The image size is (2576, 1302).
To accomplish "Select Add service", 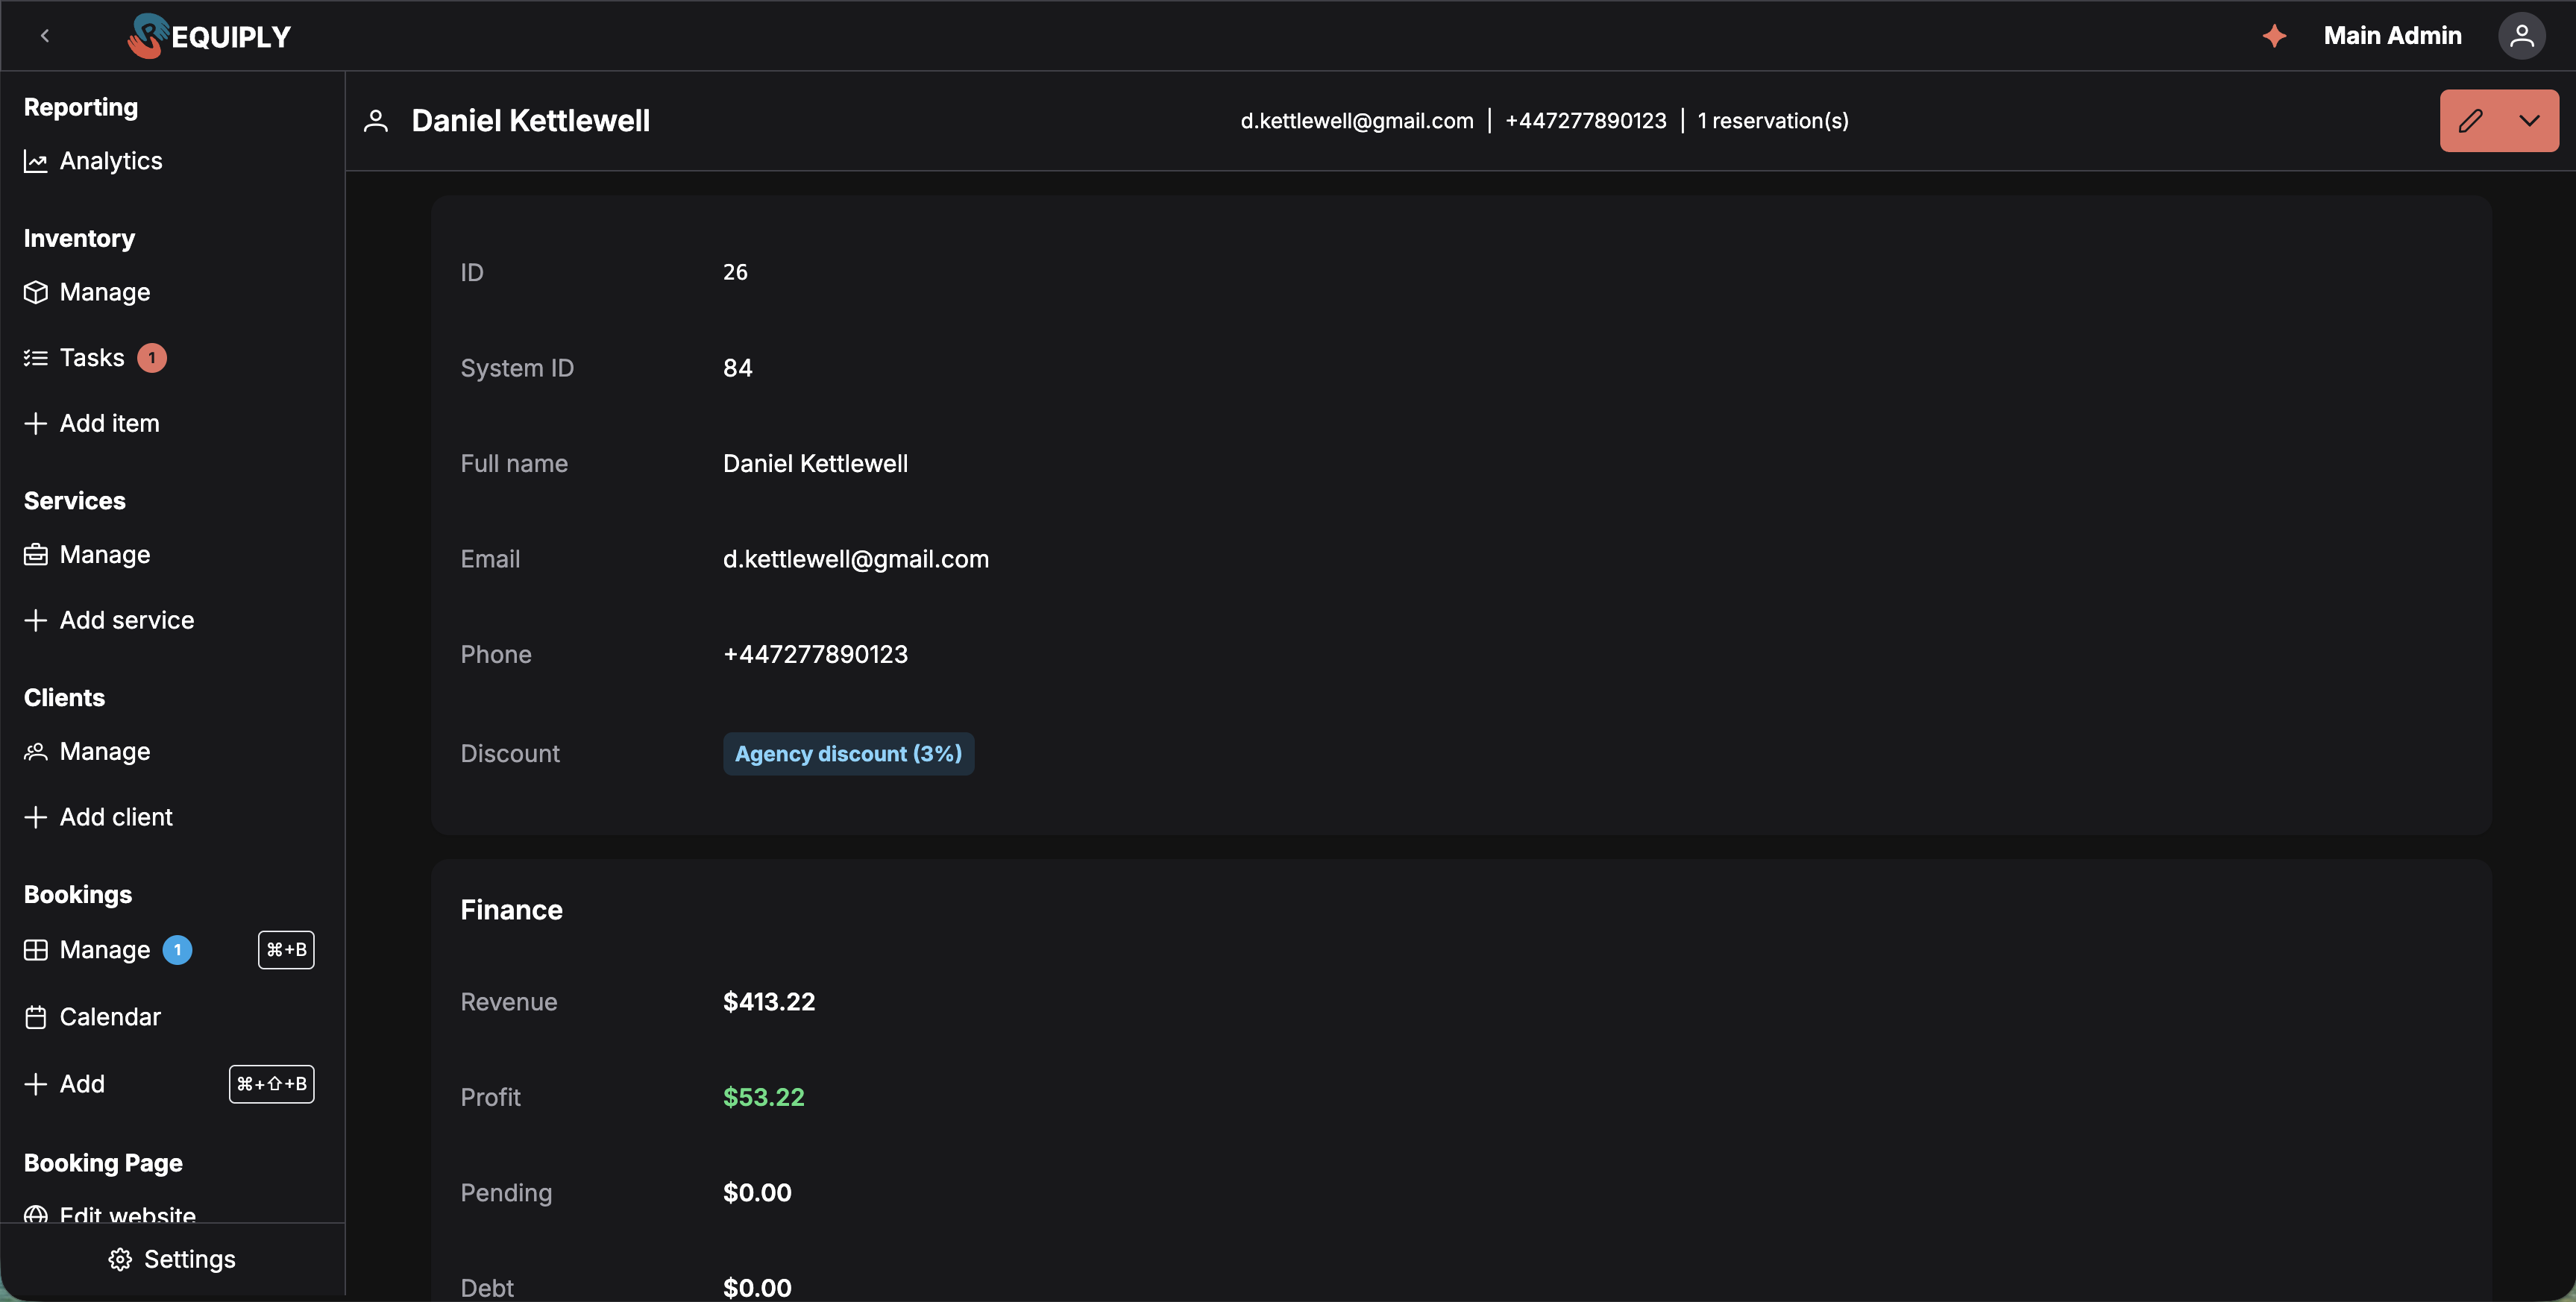I will [127, 621].
